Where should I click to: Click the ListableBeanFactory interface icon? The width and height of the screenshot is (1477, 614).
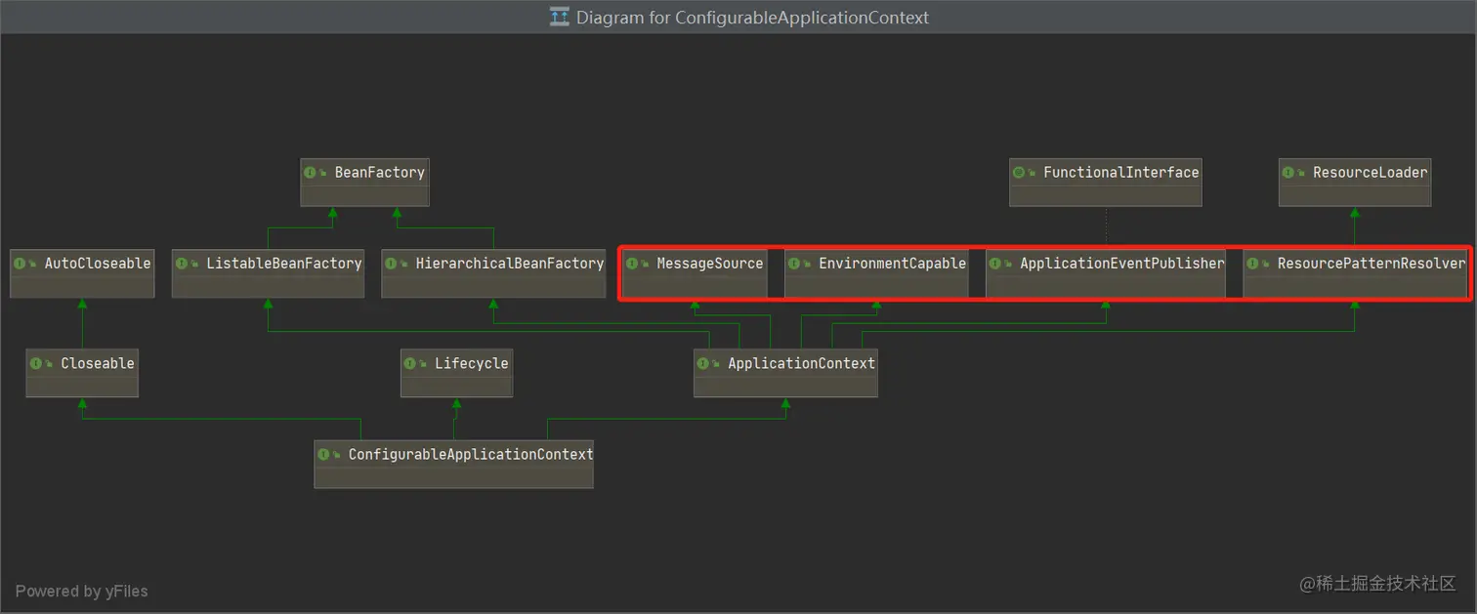pos(182,264)
